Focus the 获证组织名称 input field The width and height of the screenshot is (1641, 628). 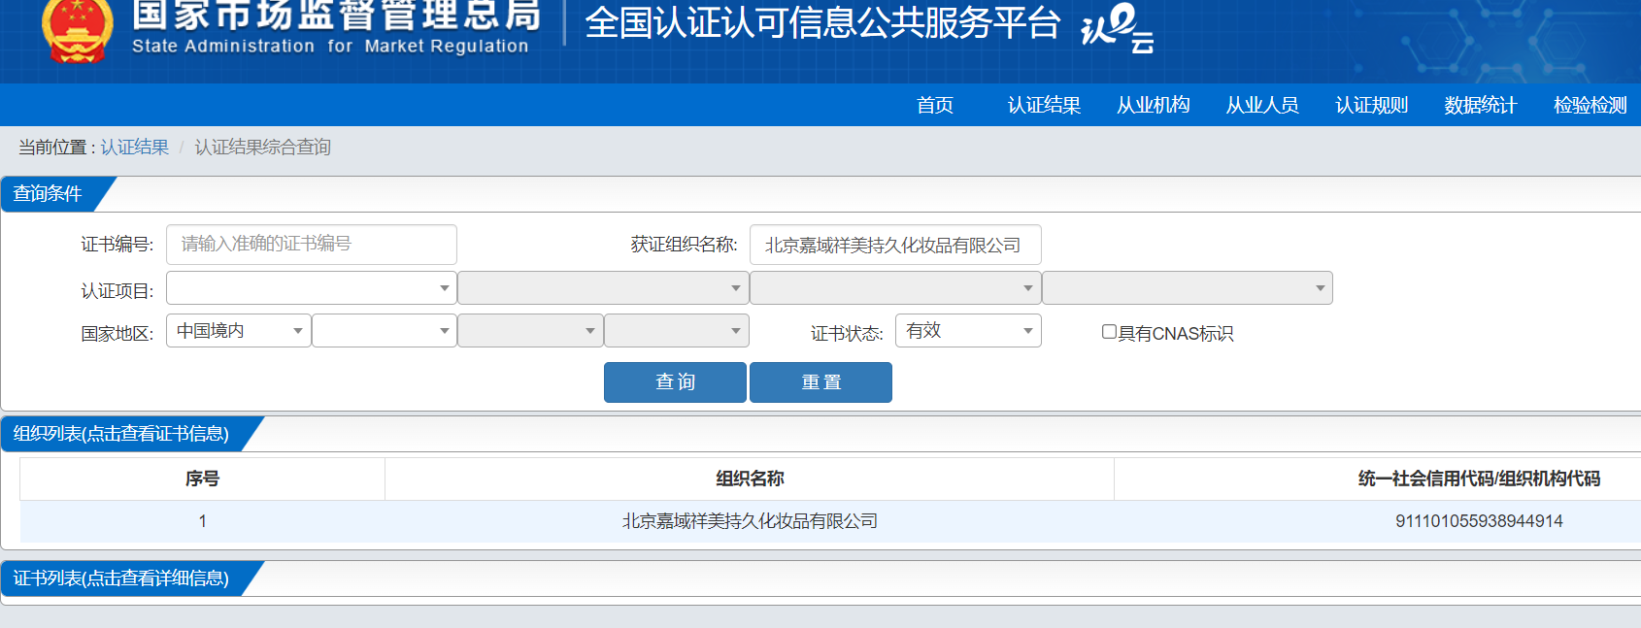(x=895, y=245)
